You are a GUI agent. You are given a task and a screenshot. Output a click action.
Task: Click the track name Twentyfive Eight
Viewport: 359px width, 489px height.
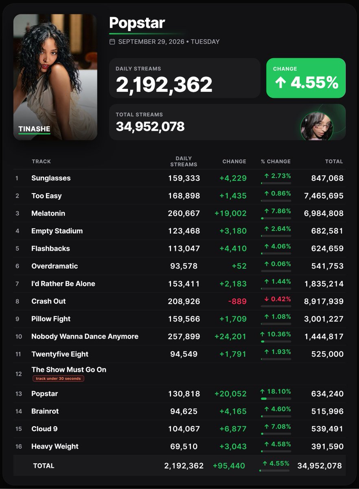click(x=60, y=354)
